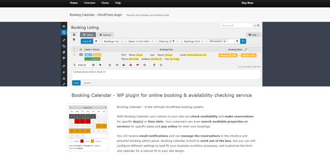Follow the Buy Now link
Image resolution: width=330 pixels, height=156 pixels.
[247, 3]
